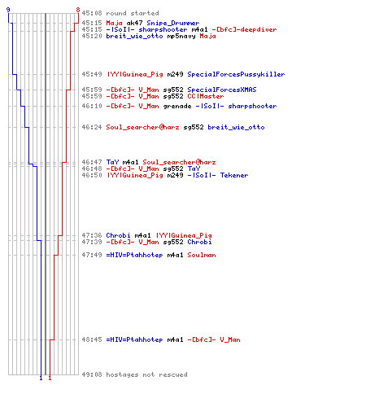Screen dimensions: 366x407
Task: Click red team starting count 8
Action: (x=78, y=10)
